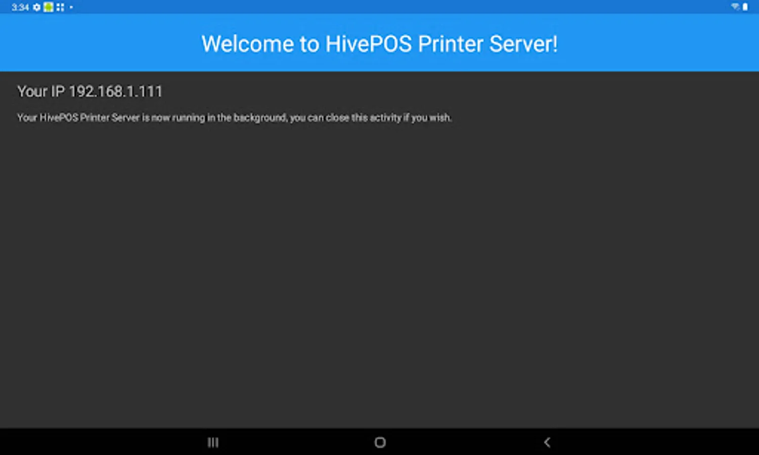Click the 'Your IP 192.168.1.111' text
This screenshot has width=759, height=455.
coord(90,92)
